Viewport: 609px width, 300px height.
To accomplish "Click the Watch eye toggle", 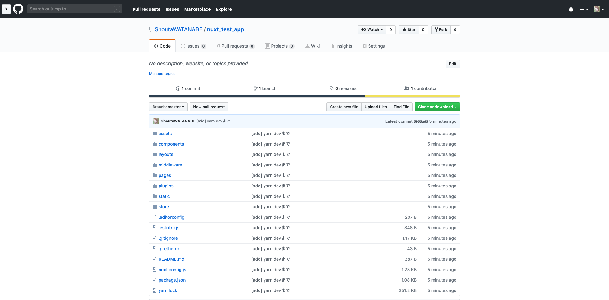I will pos(364,29).
